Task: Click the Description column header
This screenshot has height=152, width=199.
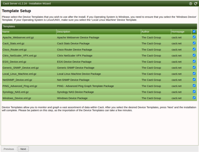Action: click(99, 32)
